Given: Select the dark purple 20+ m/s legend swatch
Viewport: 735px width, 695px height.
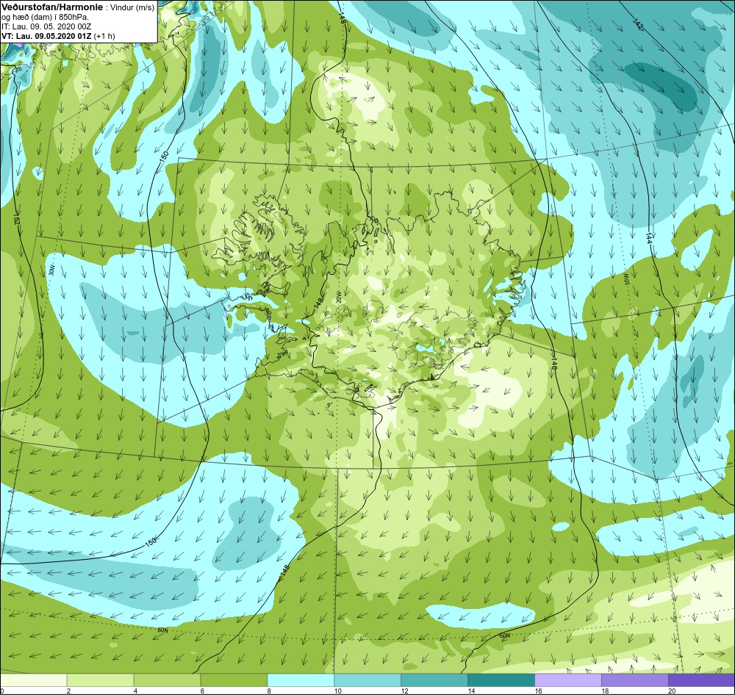Looking at the screenshot, I should click(x=701, y=680).
